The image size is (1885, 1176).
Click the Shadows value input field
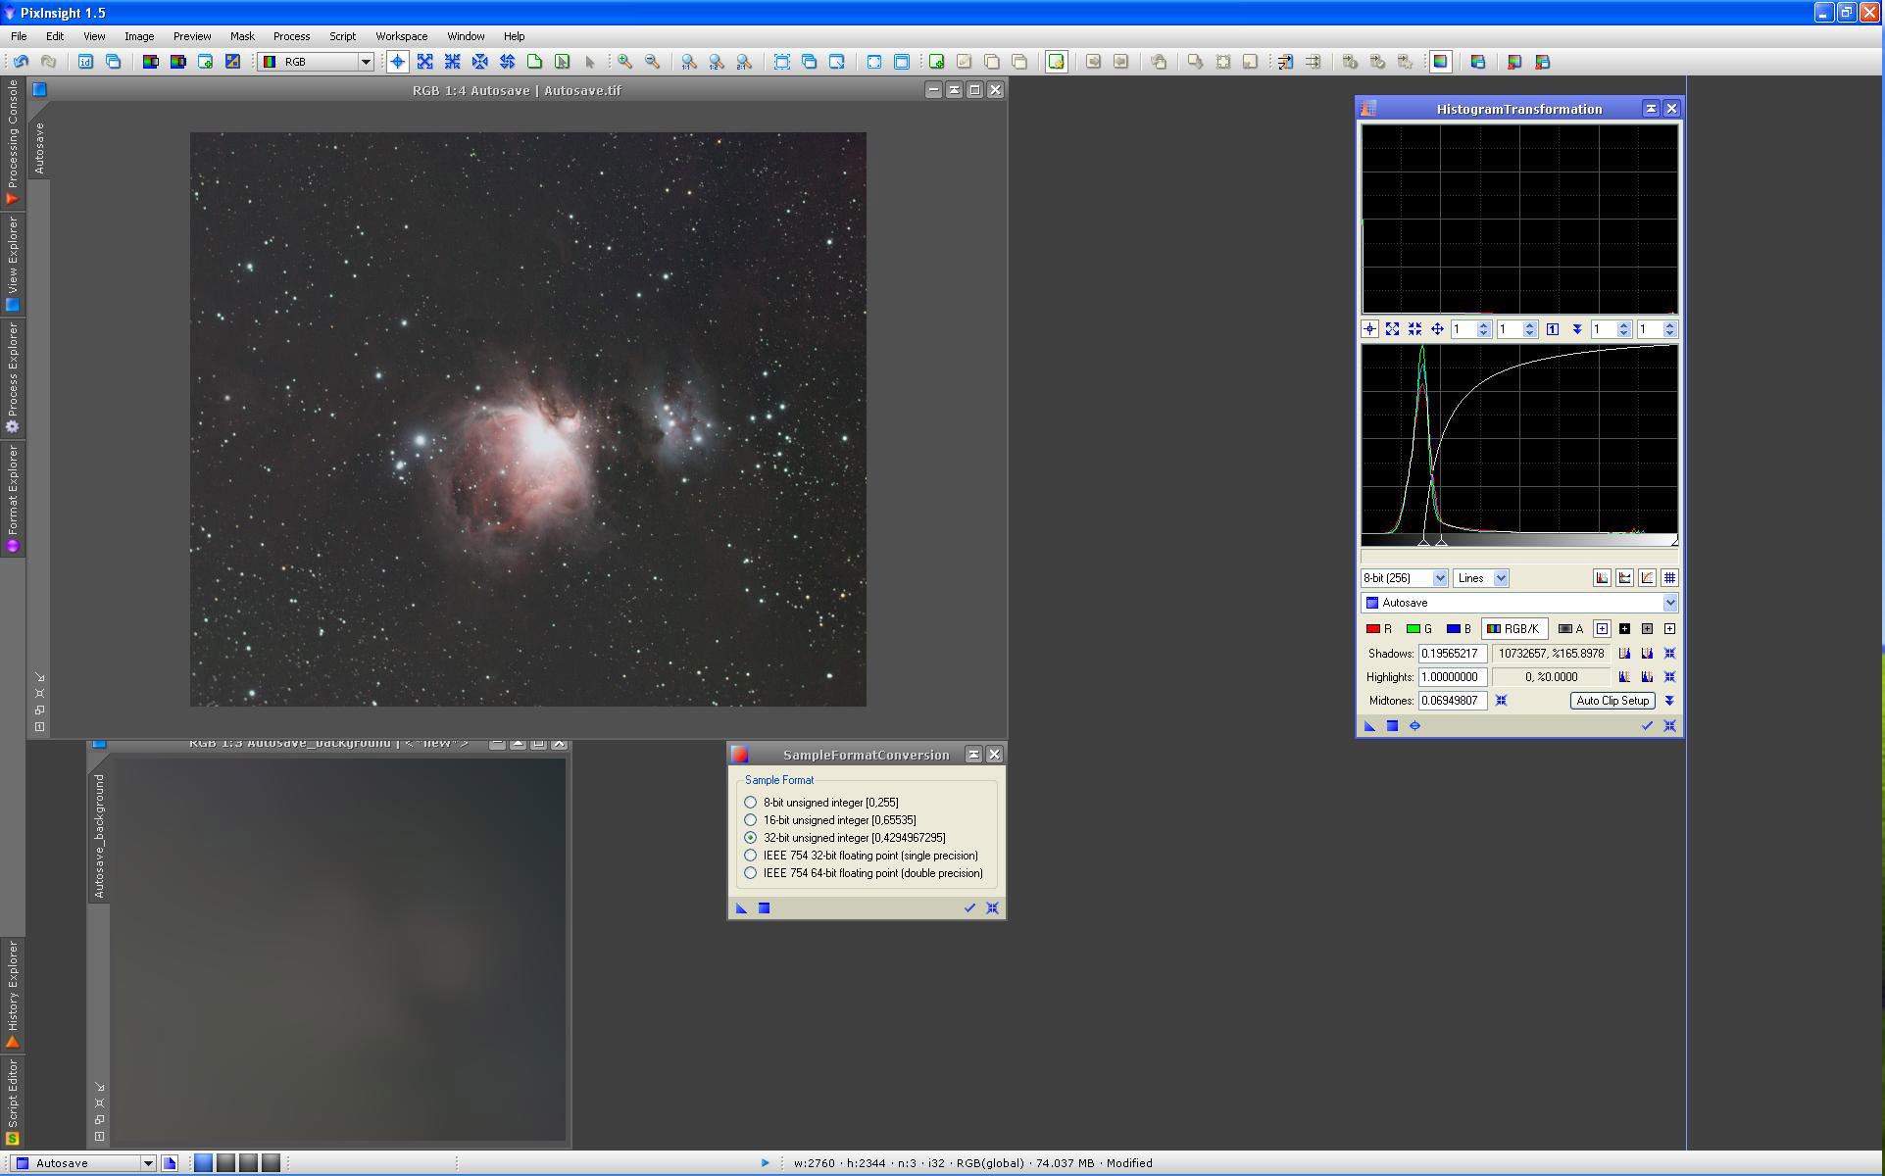(1453, 654)
